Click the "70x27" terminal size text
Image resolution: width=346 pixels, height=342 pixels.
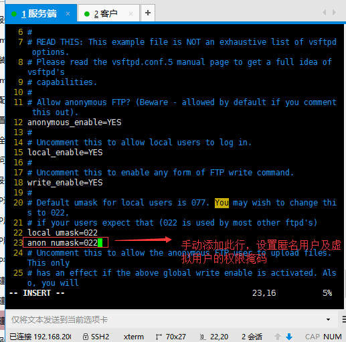(176, 337)
